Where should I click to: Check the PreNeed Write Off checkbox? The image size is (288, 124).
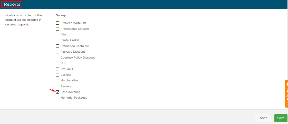coord(58,23)
